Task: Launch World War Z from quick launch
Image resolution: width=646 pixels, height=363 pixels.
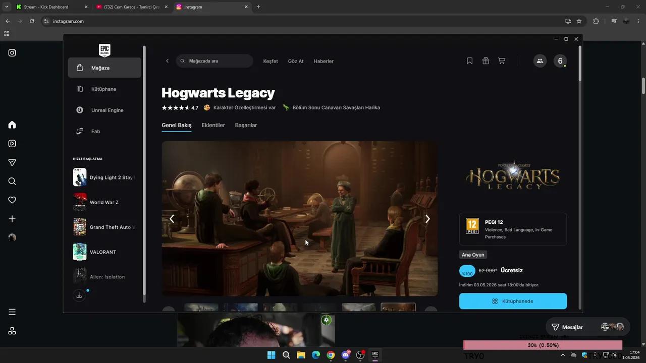Action: (x=104, y=202)
